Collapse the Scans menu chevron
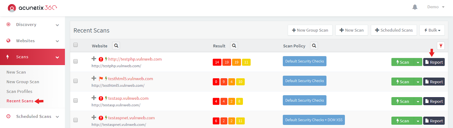The image size is (453, 128). 57,57
